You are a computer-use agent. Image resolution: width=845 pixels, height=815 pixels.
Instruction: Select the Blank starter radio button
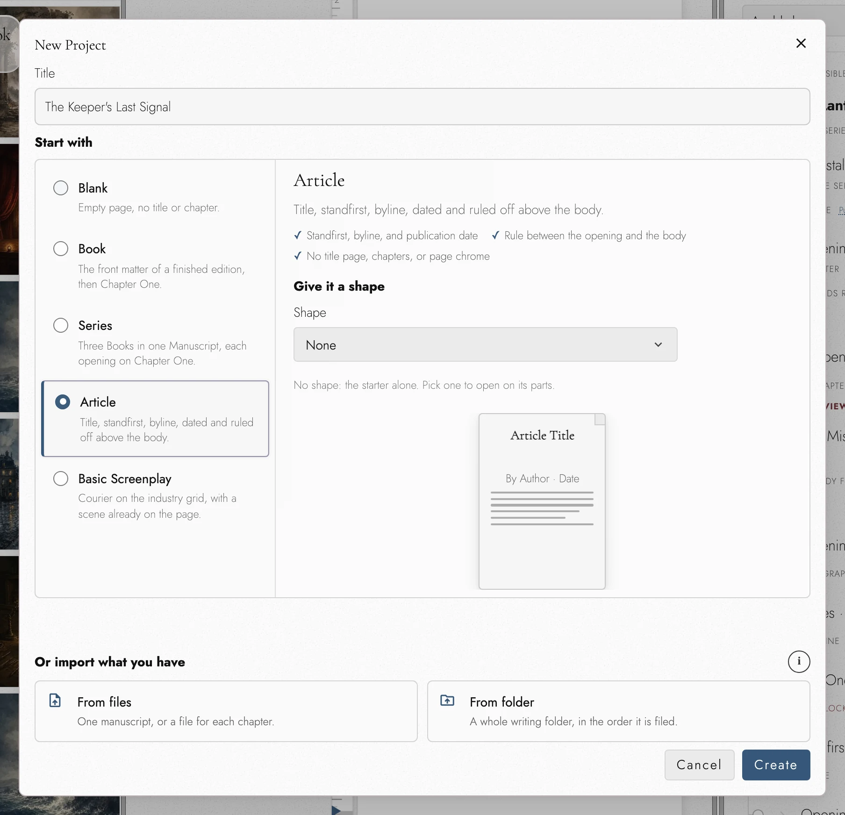tap(61, 188)
